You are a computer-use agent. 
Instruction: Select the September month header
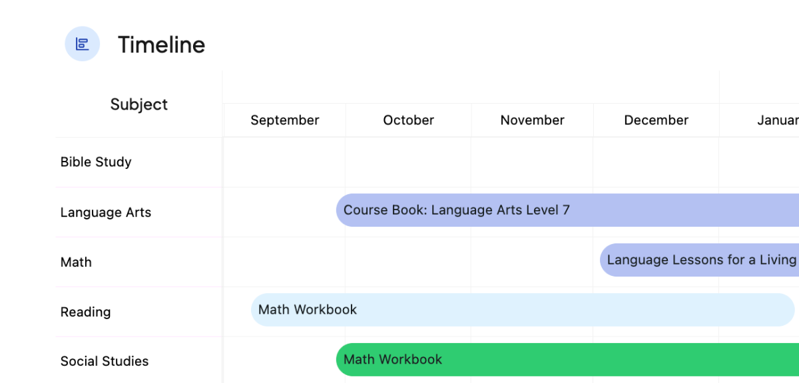point(284,120)
